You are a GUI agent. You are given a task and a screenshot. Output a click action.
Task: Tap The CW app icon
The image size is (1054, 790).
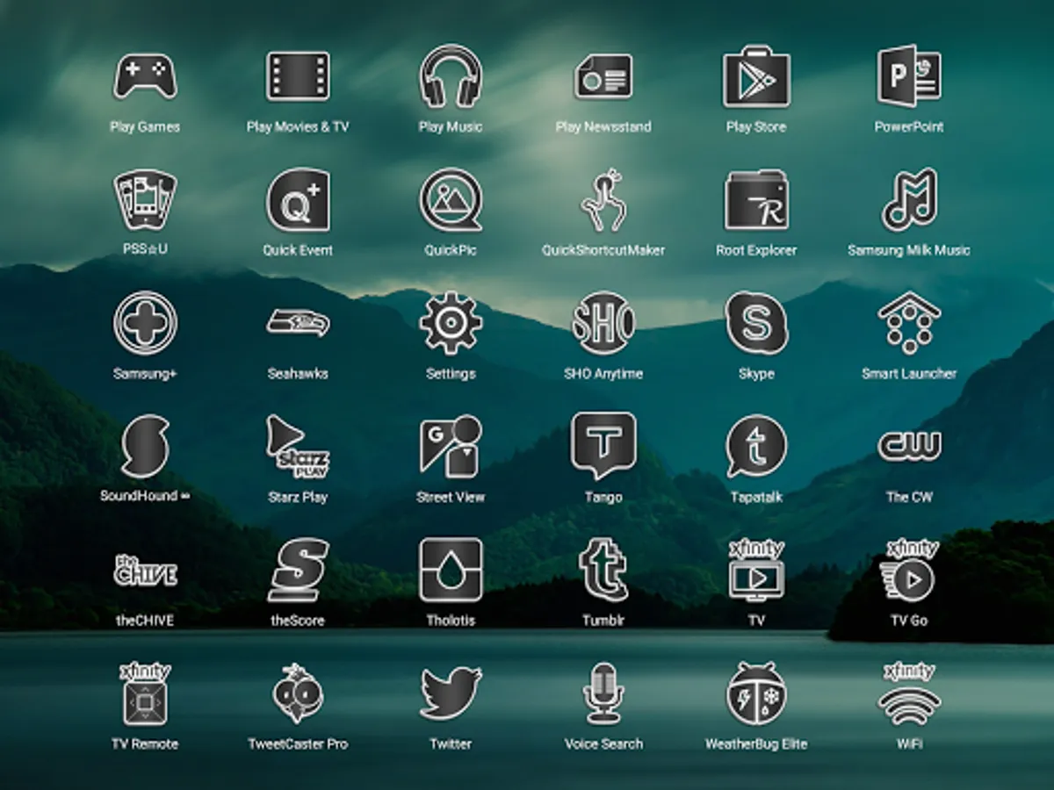pyautogui.click(x=909, y=447)
